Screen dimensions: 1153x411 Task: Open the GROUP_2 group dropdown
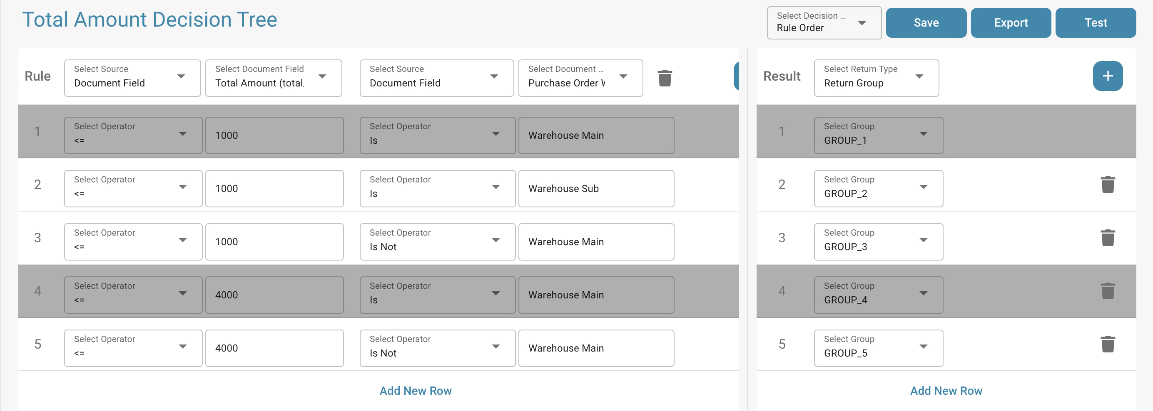point(878,189)
